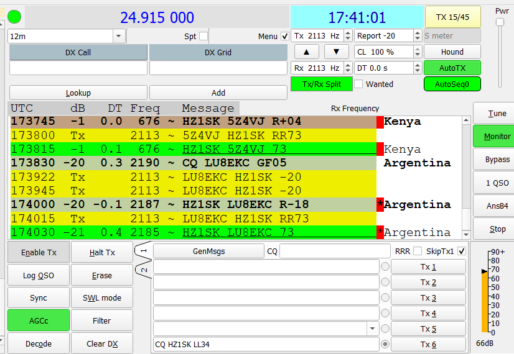Click the Log QSO button
Viewport: 514px width, 354px height.
(39, 276)
